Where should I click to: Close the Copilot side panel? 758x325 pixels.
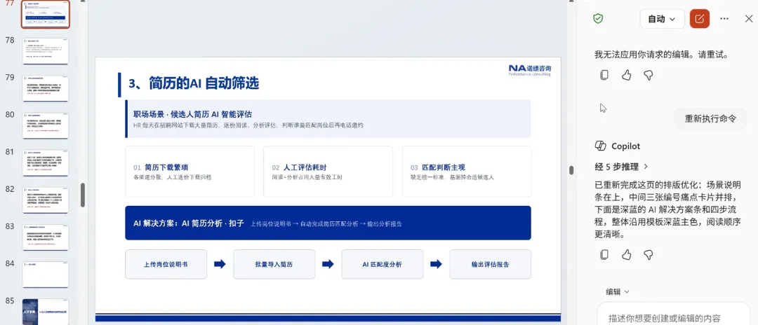coord(748,19)
